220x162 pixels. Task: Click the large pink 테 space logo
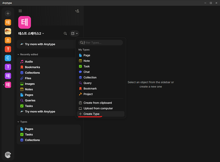pyautogui.click(x=25, y=22)
